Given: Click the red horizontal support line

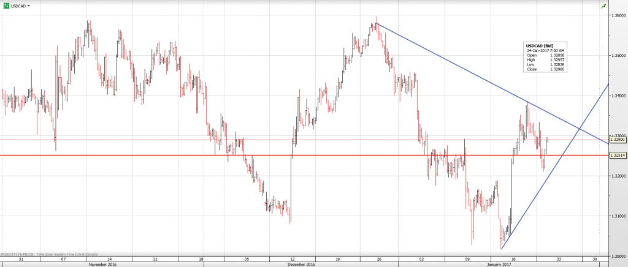Looking at the screenshot, I should 123,155.
